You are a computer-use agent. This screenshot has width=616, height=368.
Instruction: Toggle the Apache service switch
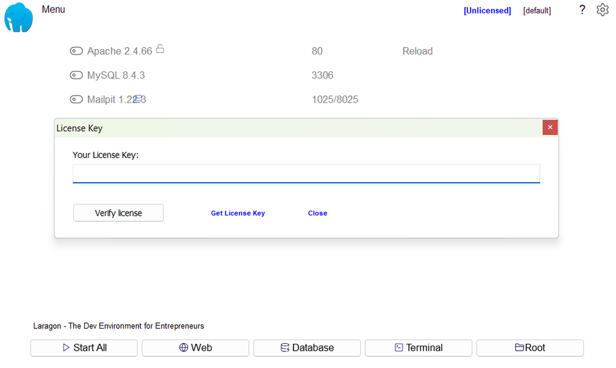coord(77,50)
